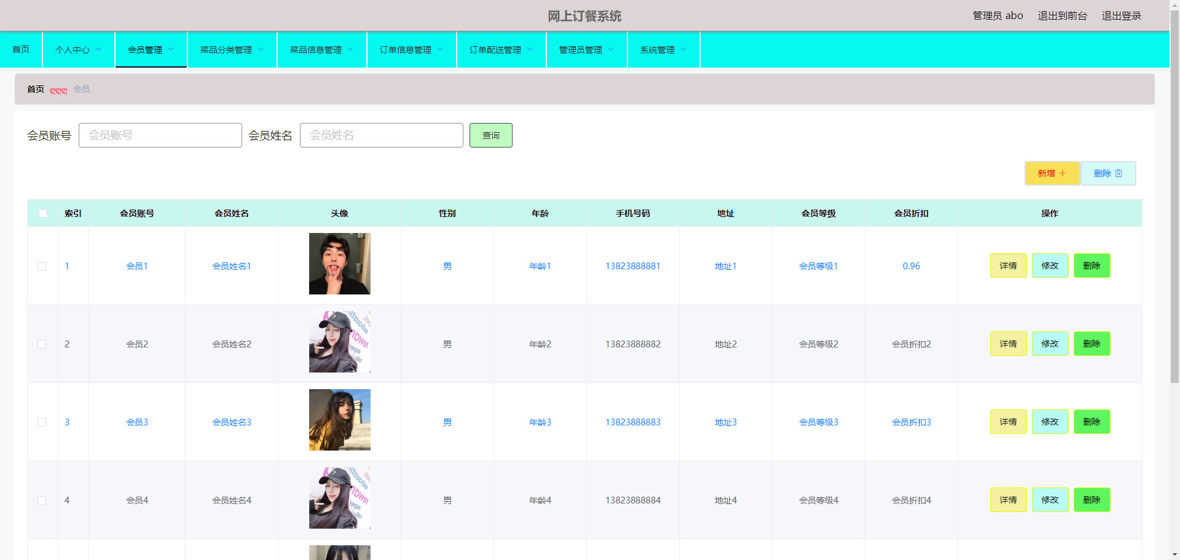Image resolution: width=1180 pixels, height=560 pixels.
Task: Click 删除 for 会员3 row
Action: [1092, 422]
